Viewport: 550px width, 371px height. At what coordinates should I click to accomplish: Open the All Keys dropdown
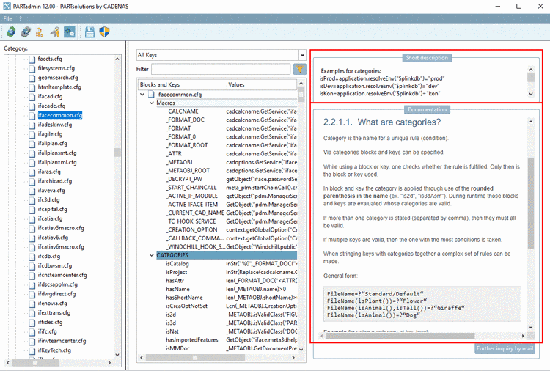click(302, 55)
